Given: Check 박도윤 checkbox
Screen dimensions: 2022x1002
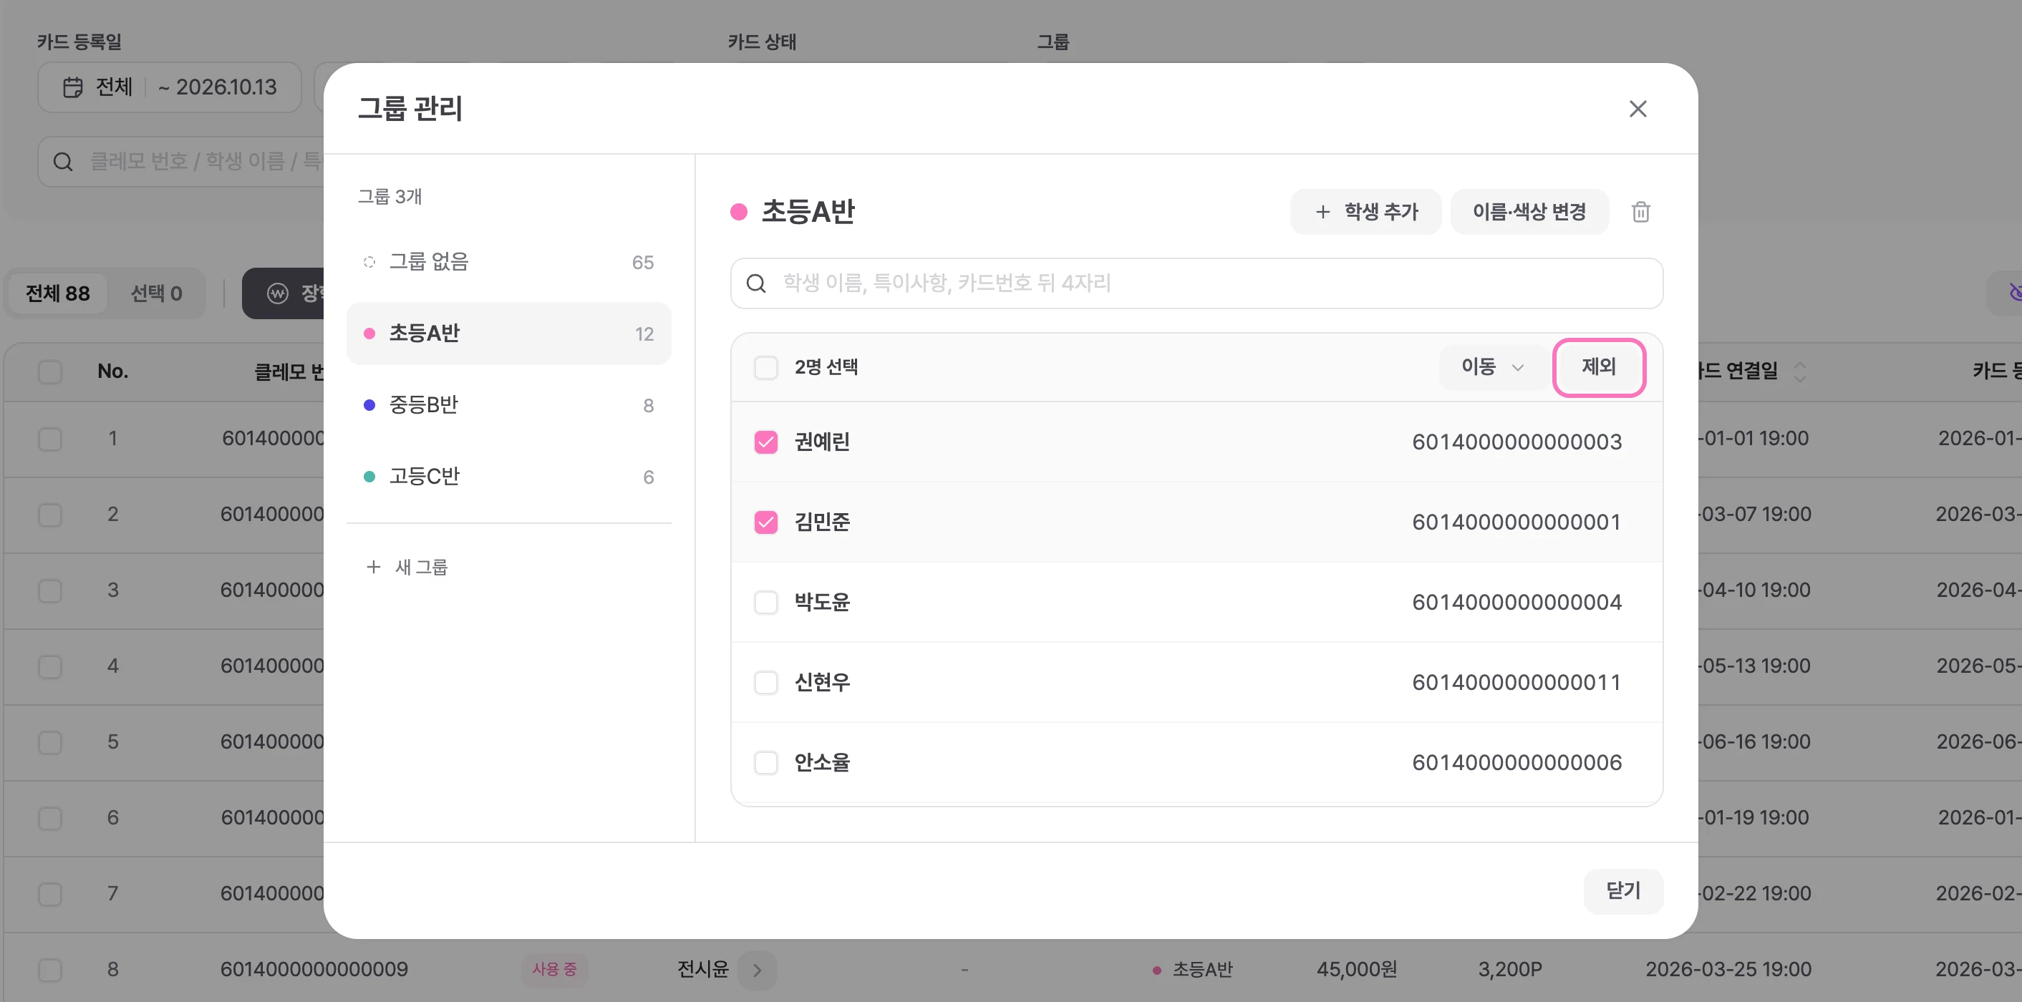Looking at the screenshot, I should tap(765, 603).
